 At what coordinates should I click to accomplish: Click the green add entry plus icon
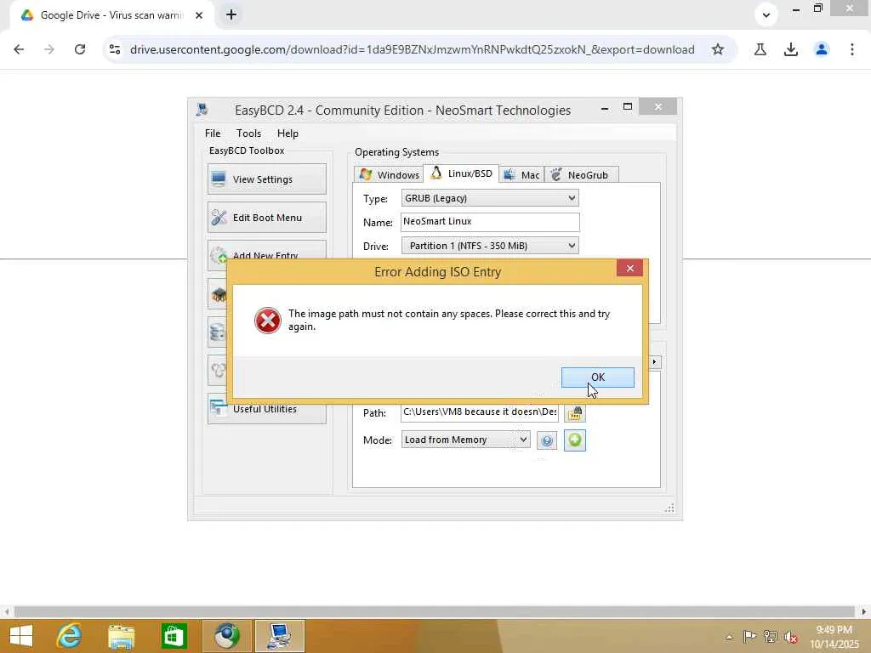tap(574, 440)
